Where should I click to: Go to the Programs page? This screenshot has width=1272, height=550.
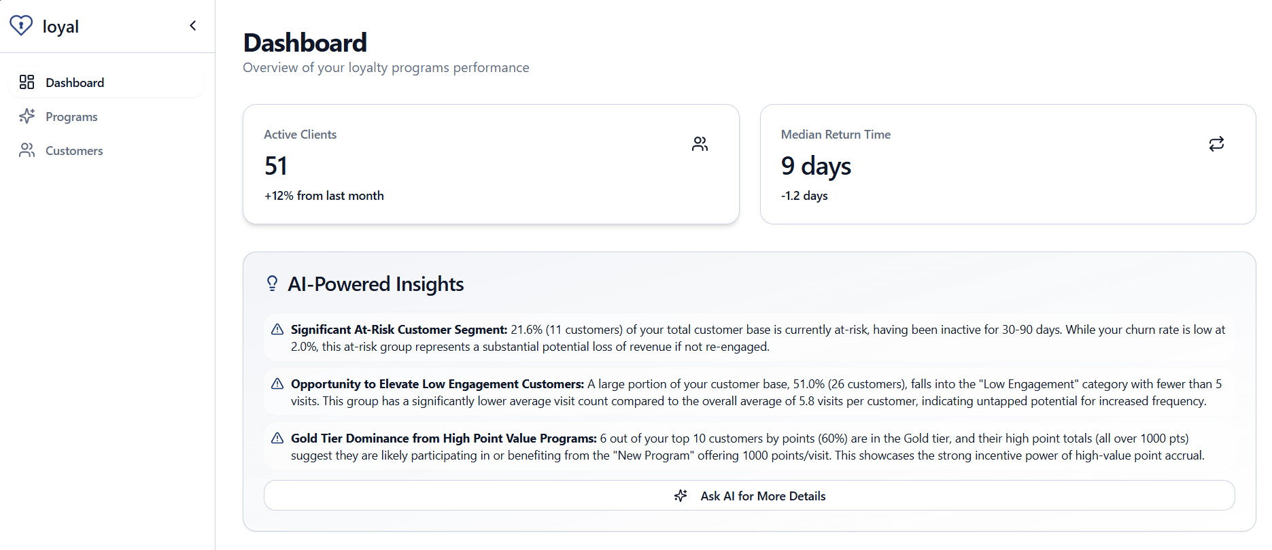point(71,117)
